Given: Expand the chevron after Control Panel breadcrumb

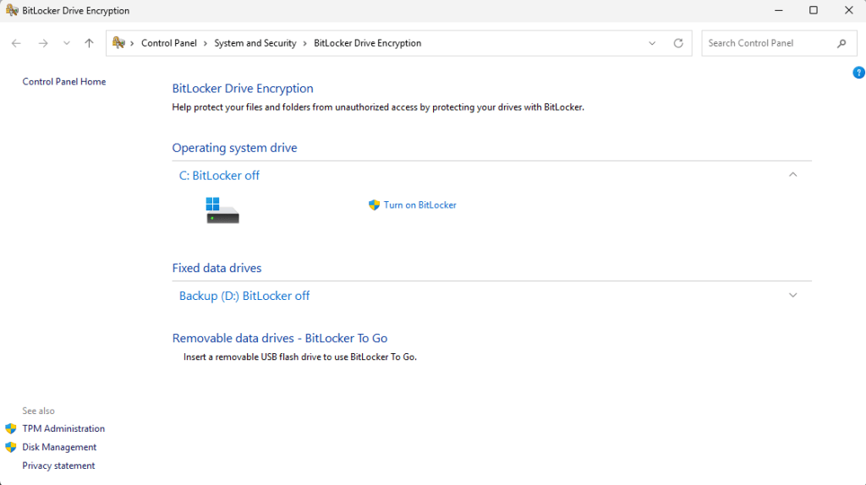Looking at the screenshot, I should 206,43.
